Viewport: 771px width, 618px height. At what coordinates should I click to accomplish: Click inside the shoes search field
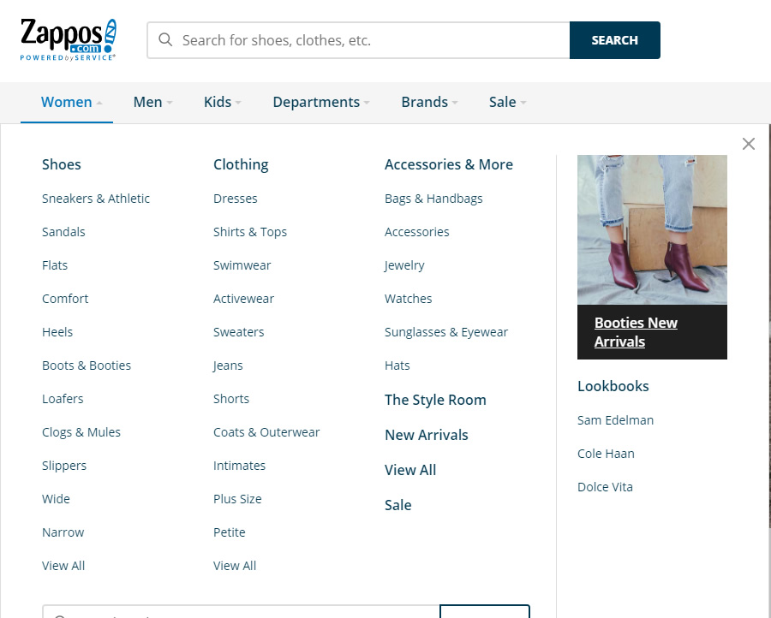(358, 40)
